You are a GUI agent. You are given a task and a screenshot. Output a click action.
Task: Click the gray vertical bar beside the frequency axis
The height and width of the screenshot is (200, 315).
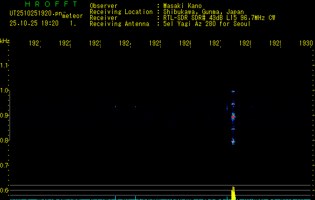coord(10,115)
